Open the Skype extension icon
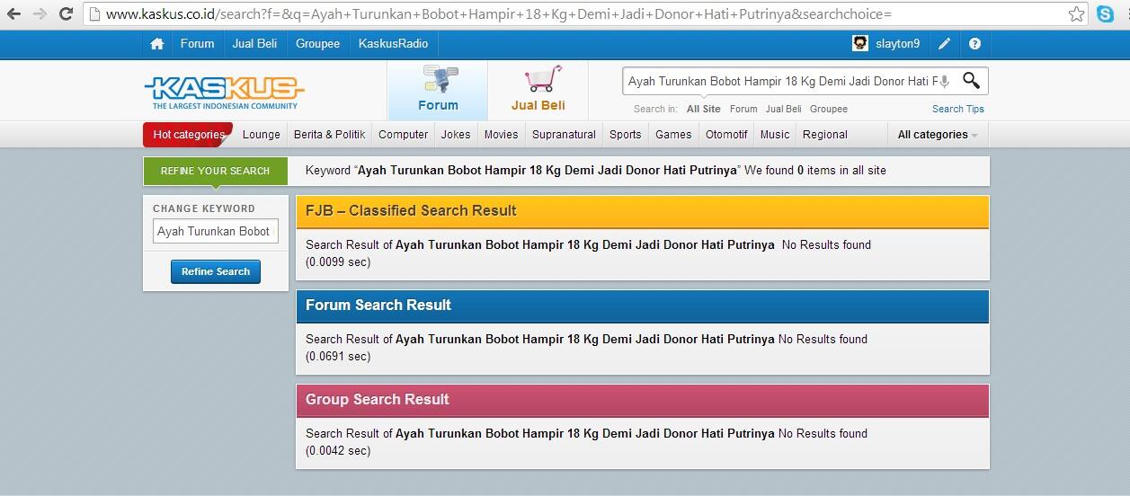The image size is (1130, 496). click(1105, 14)
